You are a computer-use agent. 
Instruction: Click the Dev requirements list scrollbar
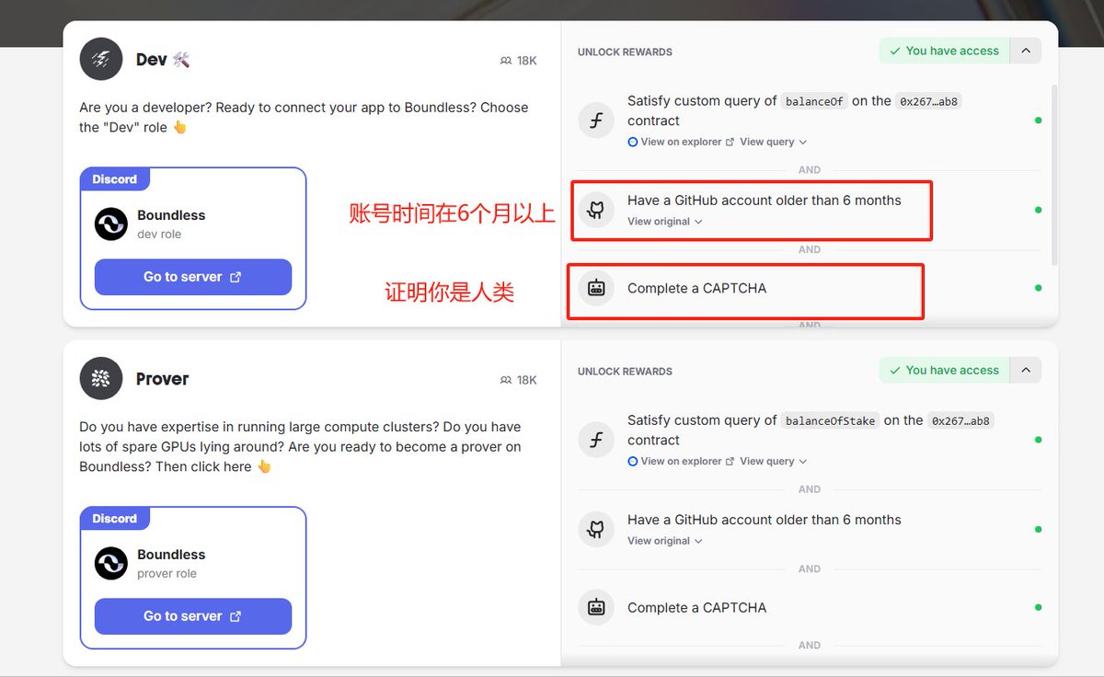coord(1054,175)
